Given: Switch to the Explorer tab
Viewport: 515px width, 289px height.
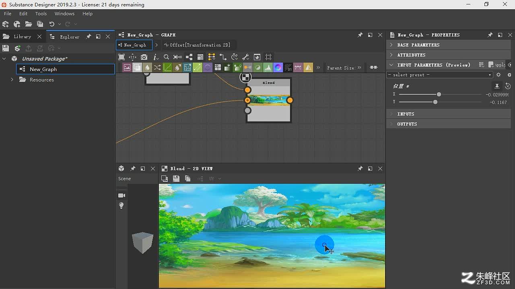Looking at the screenshot, I should (x=69, y=37).
